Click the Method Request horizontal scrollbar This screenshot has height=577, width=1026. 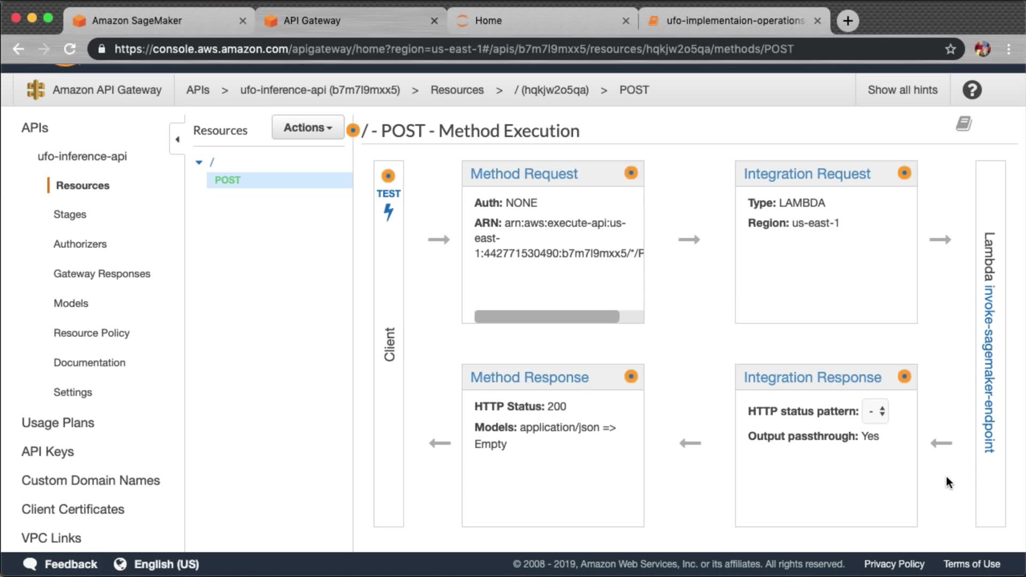click(547, 317)
